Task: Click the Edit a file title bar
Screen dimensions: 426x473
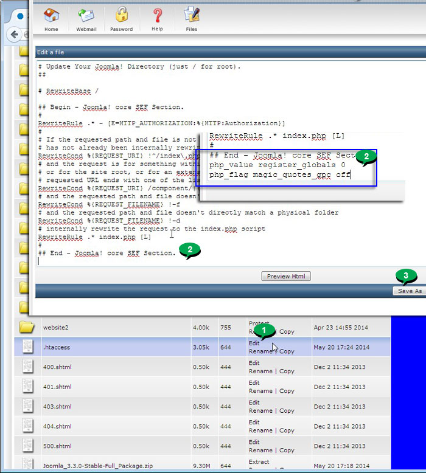Action: coord(231,52)
